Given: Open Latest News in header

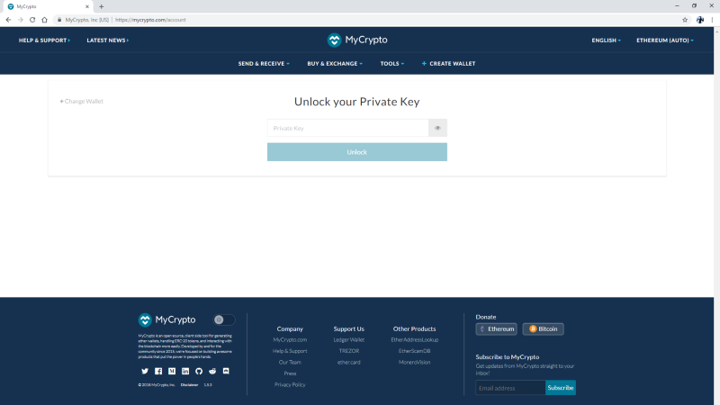Looking at the screenshot, I should tap(107, 40).
